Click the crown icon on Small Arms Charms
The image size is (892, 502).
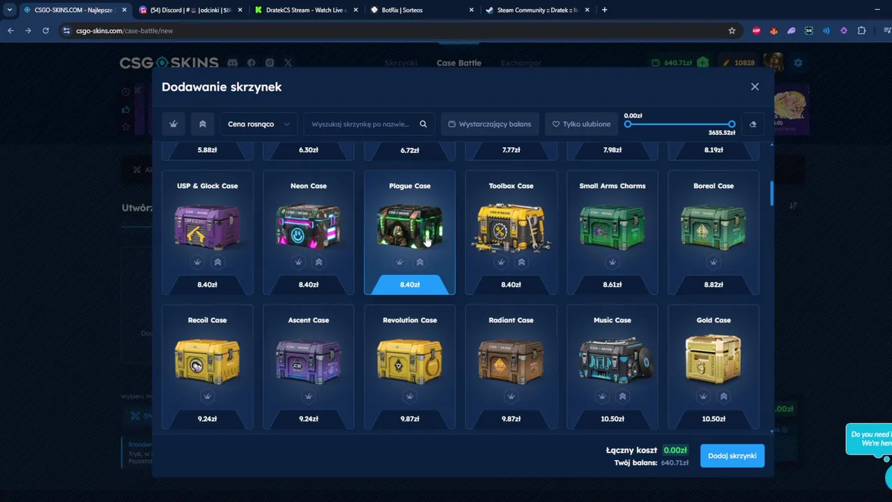coord(613,262)
